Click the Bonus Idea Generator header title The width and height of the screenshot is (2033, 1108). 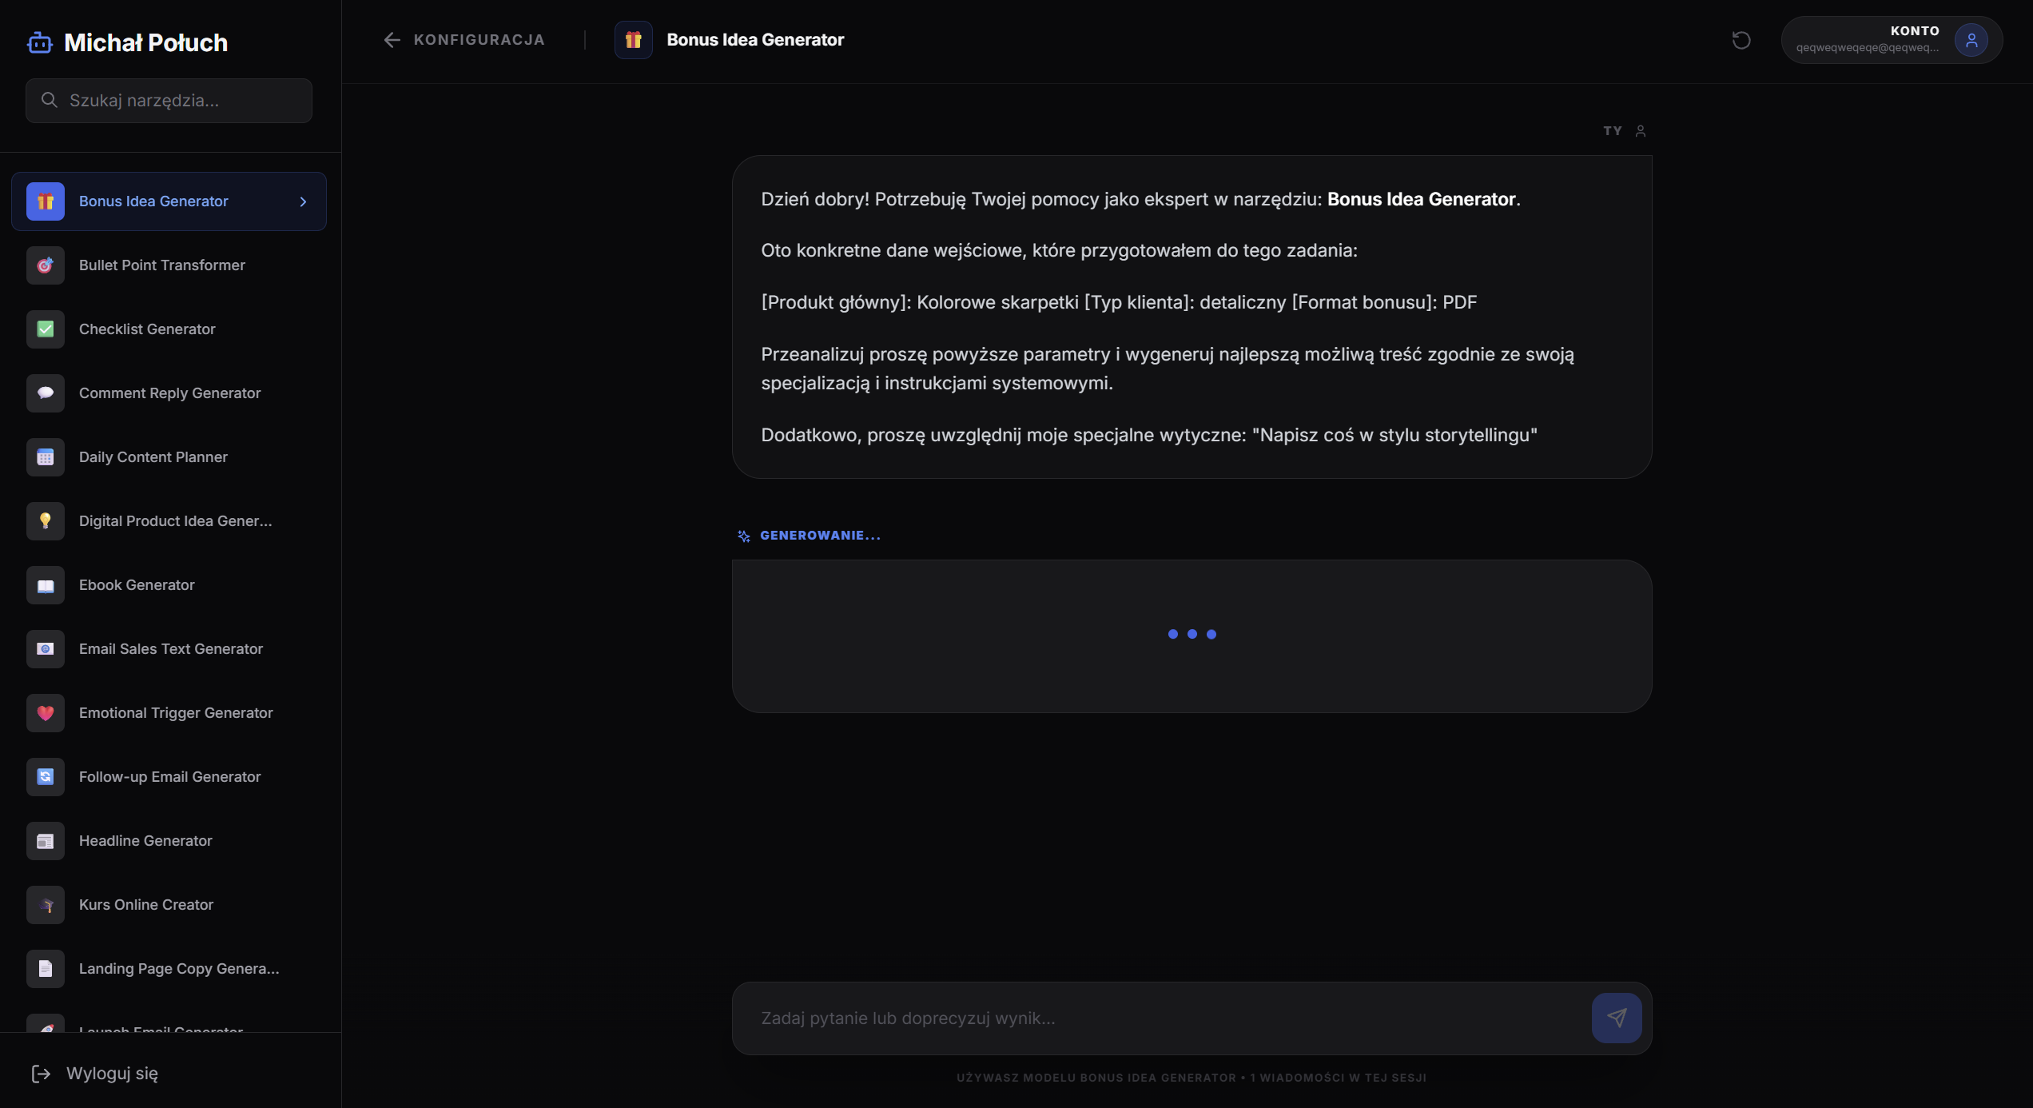[x=755, y=40]
